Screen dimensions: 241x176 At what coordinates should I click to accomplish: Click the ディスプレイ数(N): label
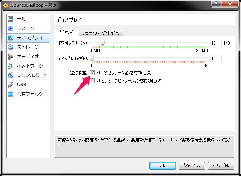73,58
